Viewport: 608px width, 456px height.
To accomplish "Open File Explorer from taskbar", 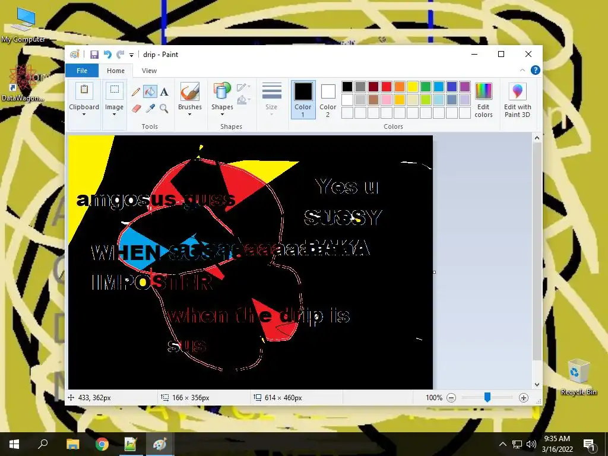I will point(72,444).
